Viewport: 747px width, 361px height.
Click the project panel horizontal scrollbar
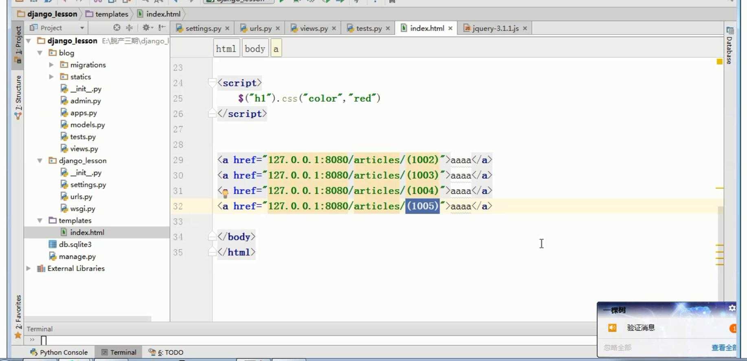pyautogui.click(x=88, y=319)
